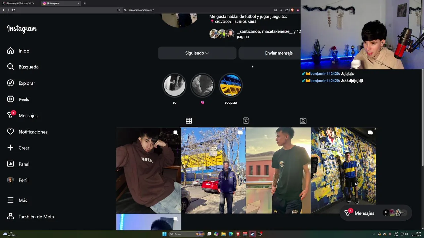The image size is (424, 238).
Task: Open the brown hoodie post
Action: click(148, 170)
